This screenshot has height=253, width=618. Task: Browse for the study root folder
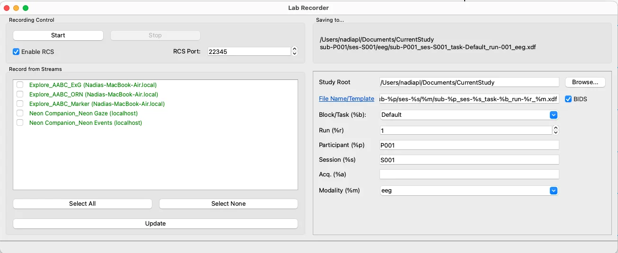pyautogui.click(x=585, y=82)
